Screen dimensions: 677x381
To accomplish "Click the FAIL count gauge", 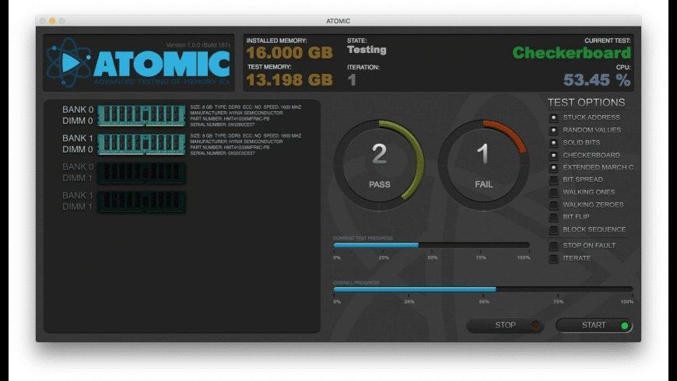I will click(483, 166).
